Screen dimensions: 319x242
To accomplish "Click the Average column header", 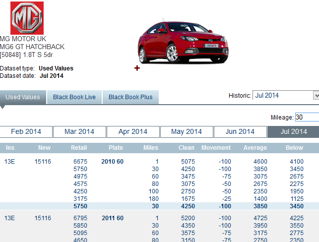I will click(x=255, y=148).
